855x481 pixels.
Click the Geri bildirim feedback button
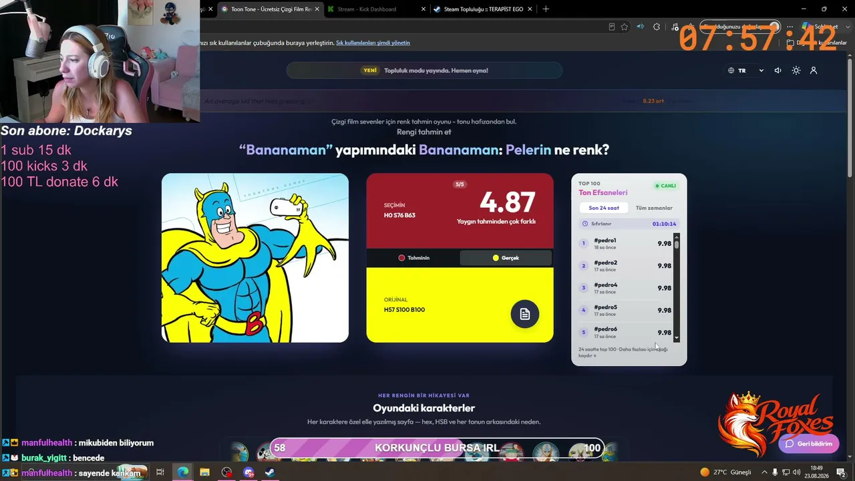(809, 444)
